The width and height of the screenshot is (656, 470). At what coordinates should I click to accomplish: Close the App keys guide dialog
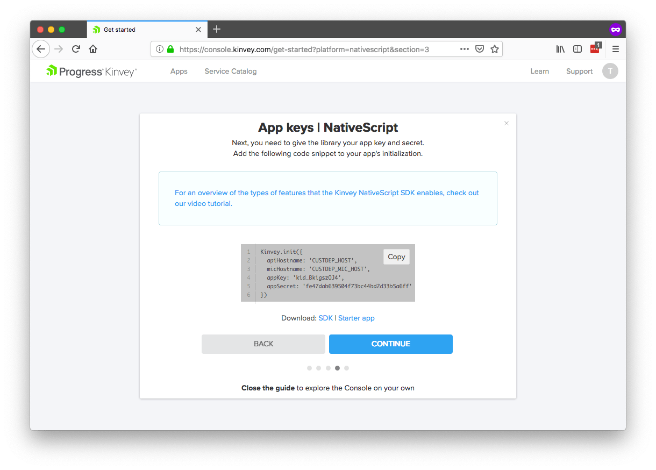506,123
